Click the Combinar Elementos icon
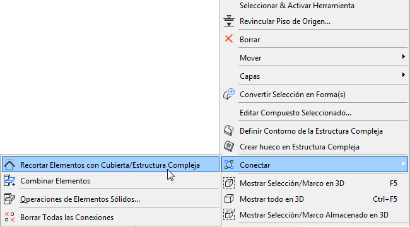410x227 pixels. pos(9,180)
